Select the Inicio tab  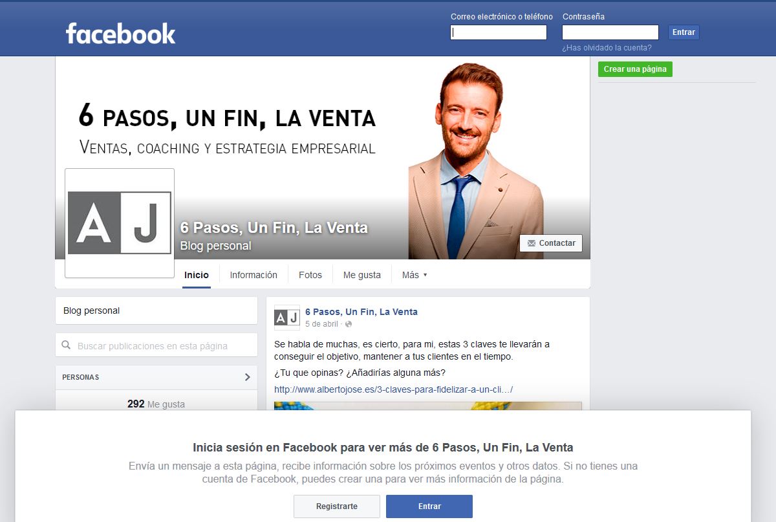coord(197,275)
